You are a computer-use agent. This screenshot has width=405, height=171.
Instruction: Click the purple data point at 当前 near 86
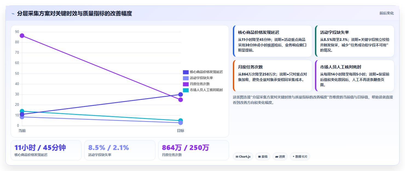pos(22,36)
